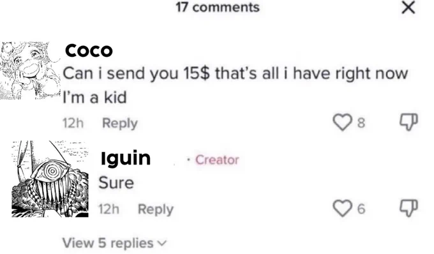This screenshot has width=434, height=254.
Task: Click the 12h timestamp under Coco's comment
Action: click(x=73, y=123)
